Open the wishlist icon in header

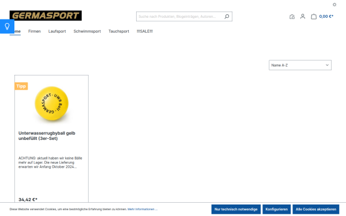pos(292,17)
